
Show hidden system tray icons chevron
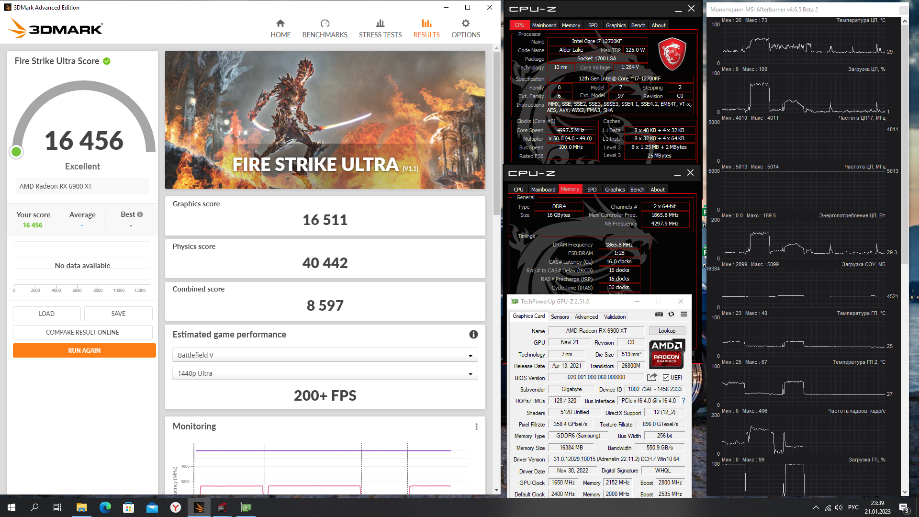(816, 507)
